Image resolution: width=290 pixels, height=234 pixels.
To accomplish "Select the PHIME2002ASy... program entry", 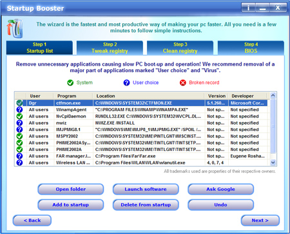I will point(73,143).
